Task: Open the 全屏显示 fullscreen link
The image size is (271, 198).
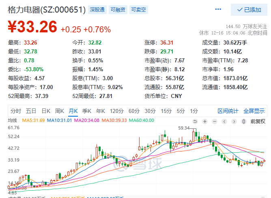Action: click(x=254, y=111)
